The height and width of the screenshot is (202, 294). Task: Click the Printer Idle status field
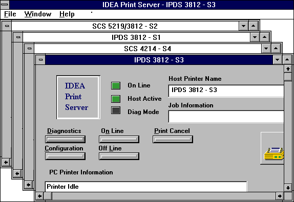146,187
